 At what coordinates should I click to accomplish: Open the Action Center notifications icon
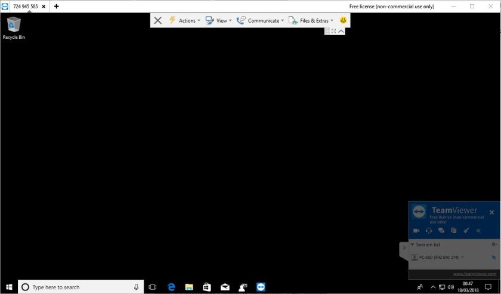coord(488,287)
